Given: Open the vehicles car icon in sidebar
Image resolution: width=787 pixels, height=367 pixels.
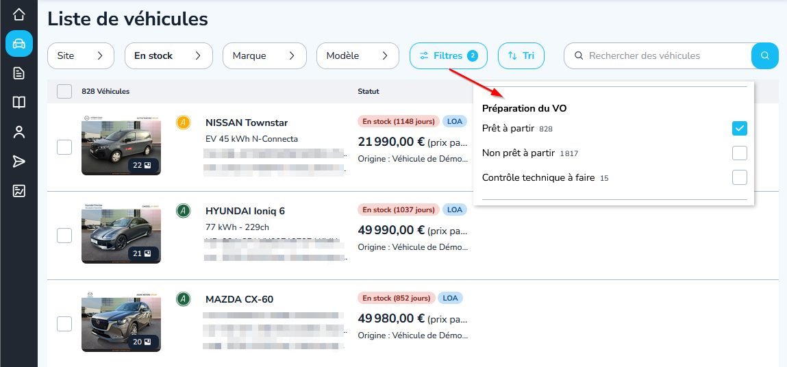Looking at the screenshot, I should [19, 44].
